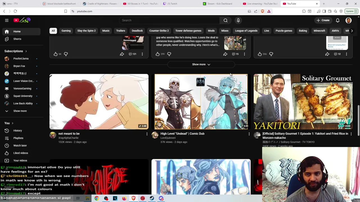The width and height of the screenshot is (360, 202).
Task: Like the post with 266 likes
Action: [260, 54]
